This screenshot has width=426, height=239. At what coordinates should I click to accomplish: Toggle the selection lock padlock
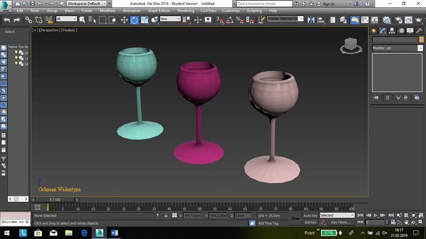[x=166, y=216]
